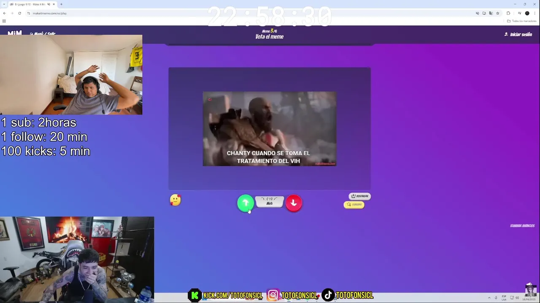Vote Meh on the meme
The image size is (540, 303).
click(x=270, y=202)
